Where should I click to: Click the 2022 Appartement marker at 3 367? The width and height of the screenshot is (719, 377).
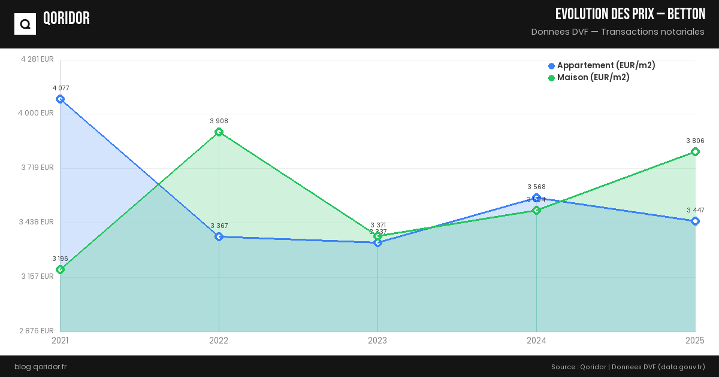pos(219,236)
